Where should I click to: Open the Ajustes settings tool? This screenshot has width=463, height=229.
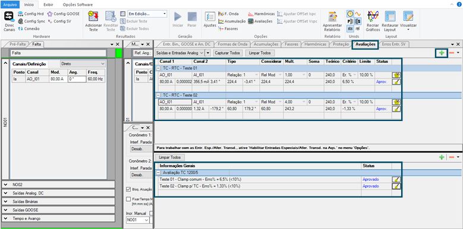tap(210, 20)
